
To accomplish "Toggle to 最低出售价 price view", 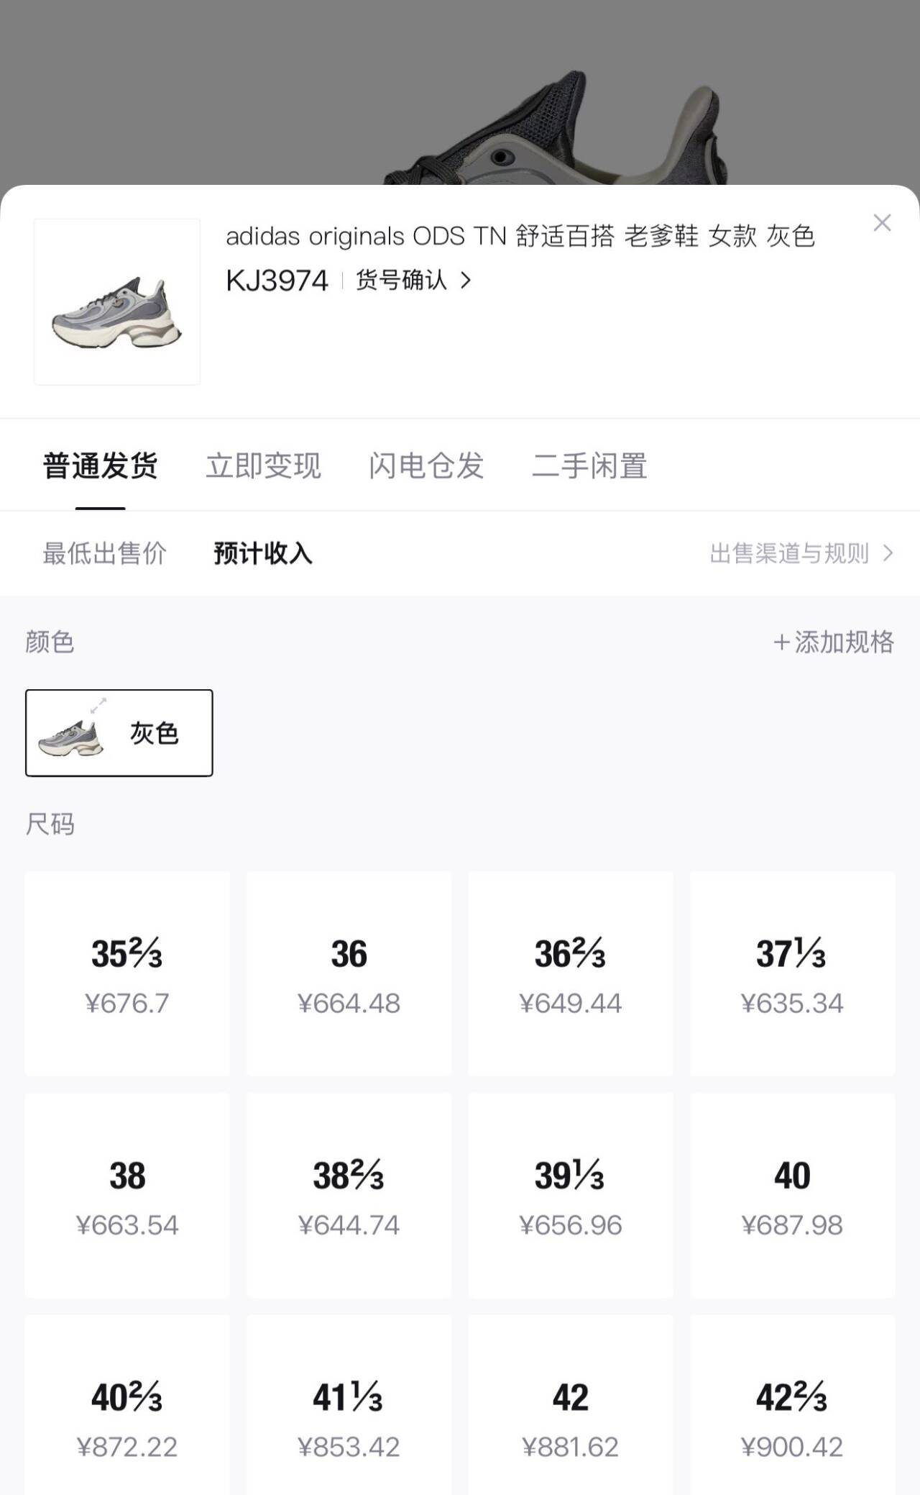I will click(105, 553).
